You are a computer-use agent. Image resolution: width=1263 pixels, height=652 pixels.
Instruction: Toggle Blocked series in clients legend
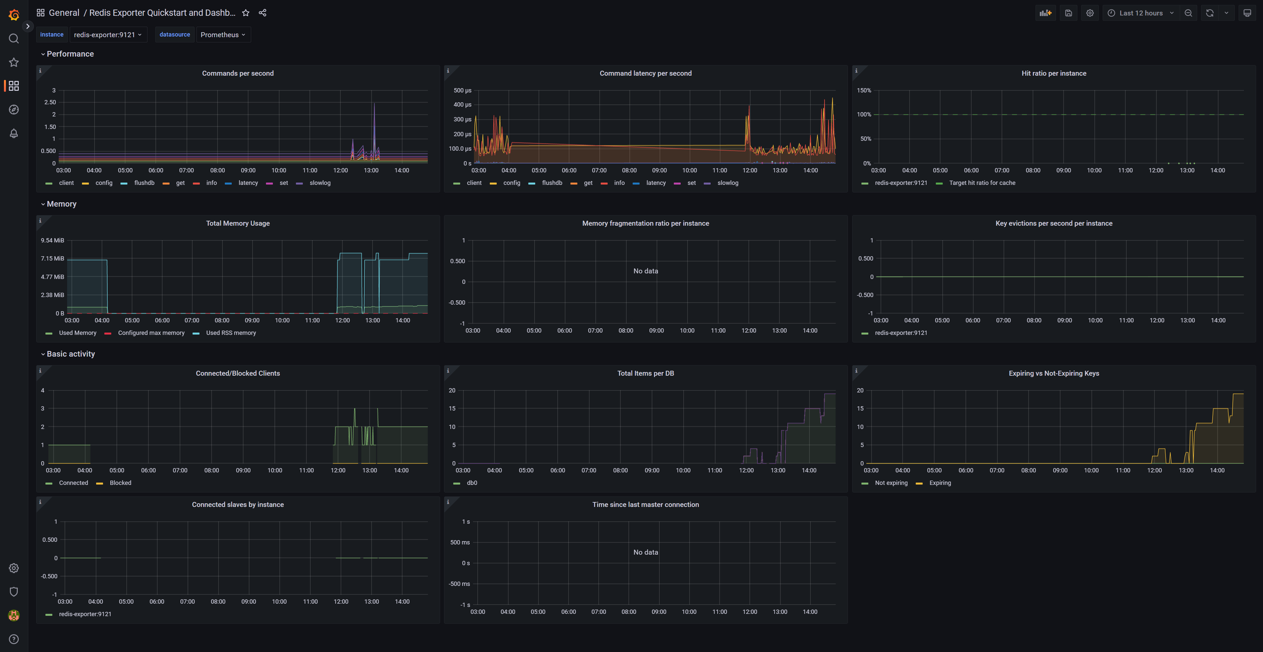click(x=120, y=483)
